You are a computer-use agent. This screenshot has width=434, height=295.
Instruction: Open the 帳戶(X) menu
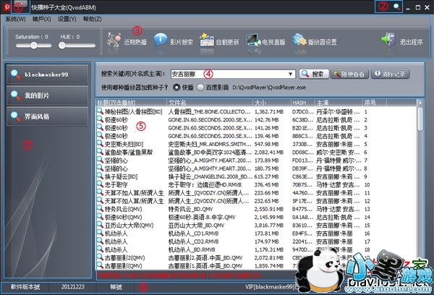point(41,19)
